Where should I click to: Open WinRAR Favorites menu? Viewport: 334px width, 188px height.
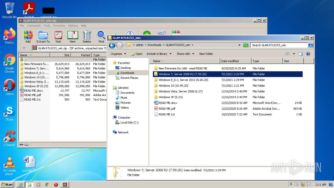pyautogui.click(x=59, y=26)
